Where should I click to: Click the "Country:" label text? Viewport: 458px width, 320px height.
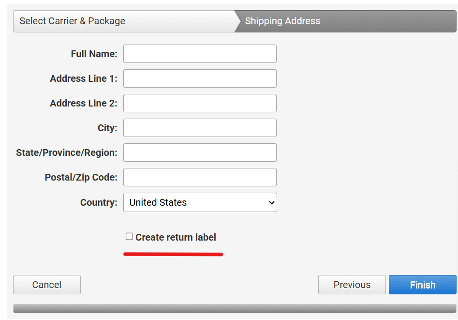99,202
